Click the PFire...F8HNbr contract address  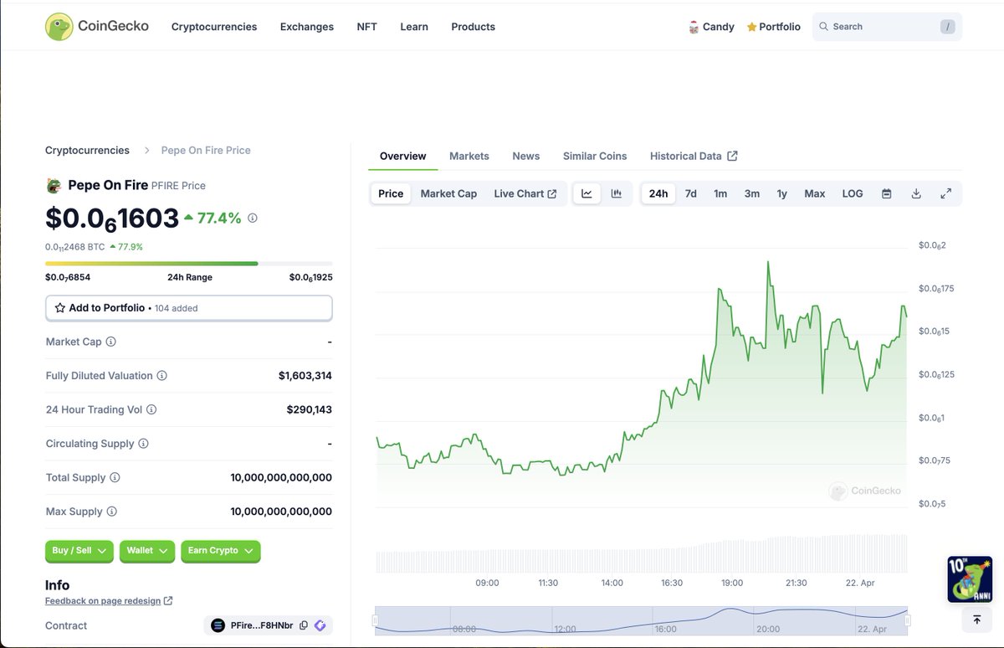pos(263,625)
